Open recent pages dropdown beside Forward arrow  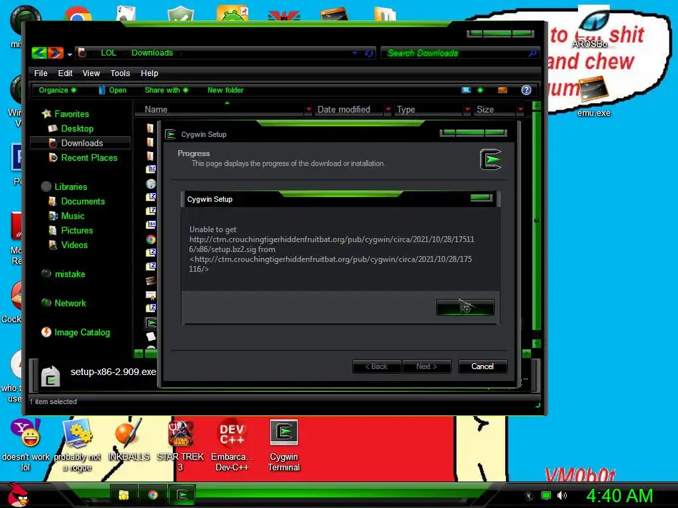70,54
